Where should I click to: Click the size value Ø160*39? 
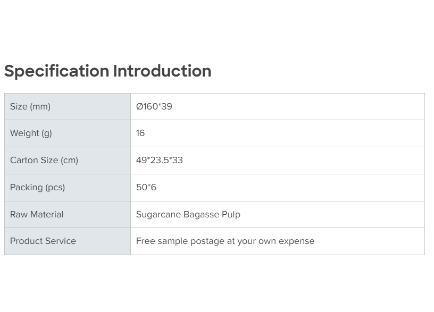point(154,106)
